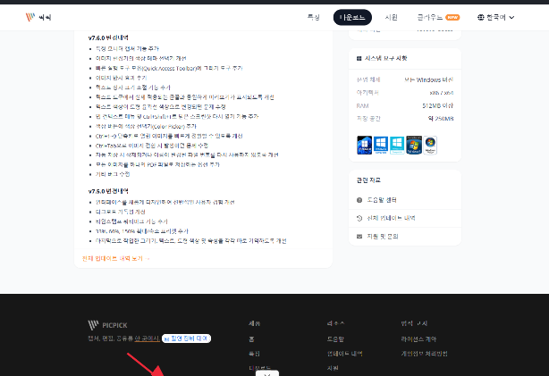Click the changelog line mentioning PDF
Screen dimensions: 549x376
[157, 164]
